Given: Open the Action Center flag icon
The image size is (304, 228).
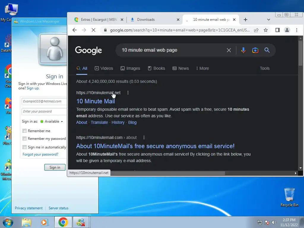Looking at the screenshot, I should pos(267,222).
